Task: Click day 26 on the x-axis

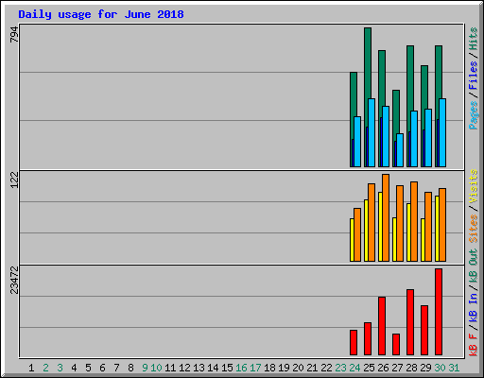Action: pos(383,368)
